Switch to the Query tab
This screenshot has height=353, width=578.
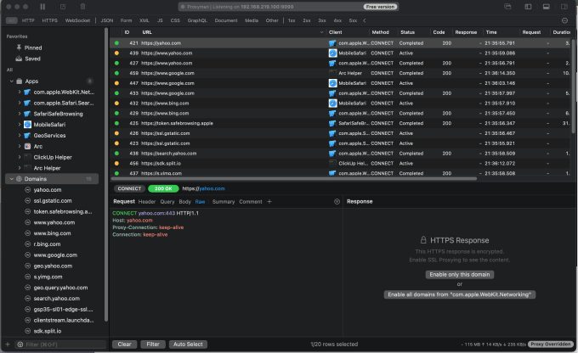[167, 202]
